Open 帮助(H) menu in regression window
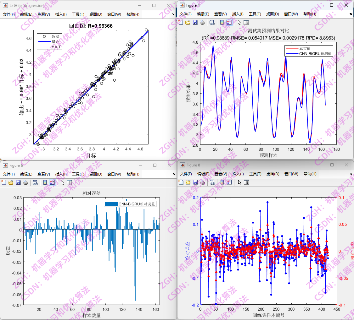 (x=133, y=14)
